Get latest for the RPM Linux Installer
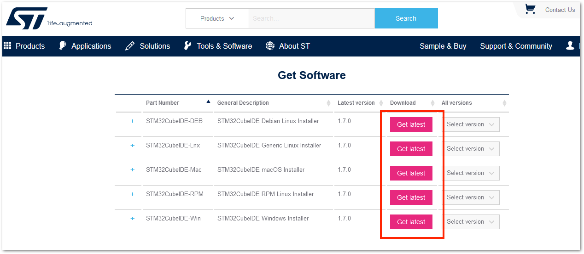The image size is (584, 254). pyautogui.click(x=411, y=198)
